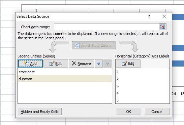Edit the selected legend series
184x125 pixels.
tap(56, 64)
